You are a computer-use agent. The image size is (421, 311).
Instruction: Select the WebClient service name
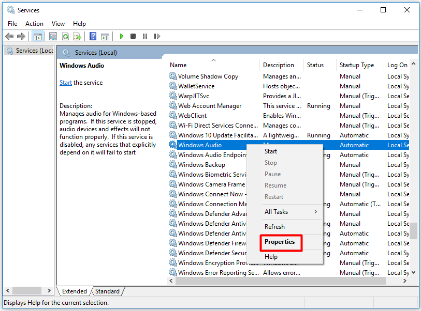tap(192, 116)
